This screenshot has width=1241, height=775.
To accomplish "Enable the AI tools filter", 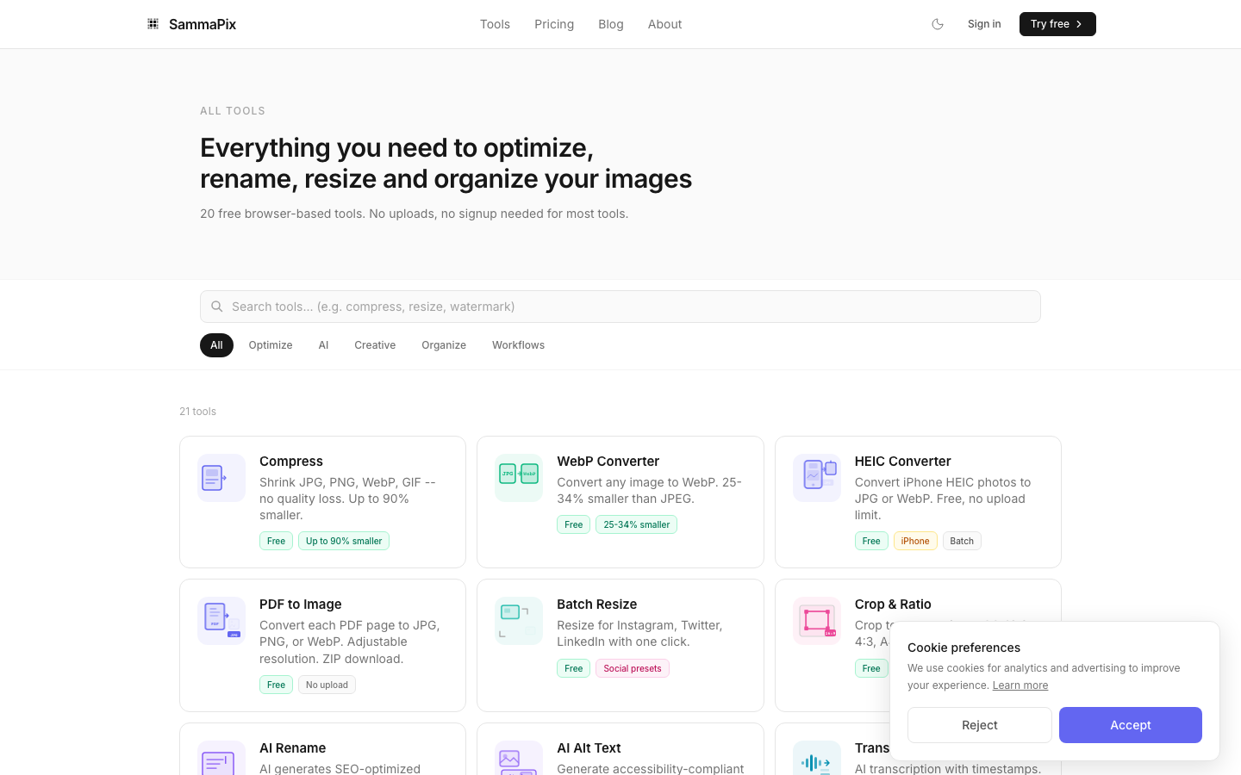I will click(x=323, y=344).
